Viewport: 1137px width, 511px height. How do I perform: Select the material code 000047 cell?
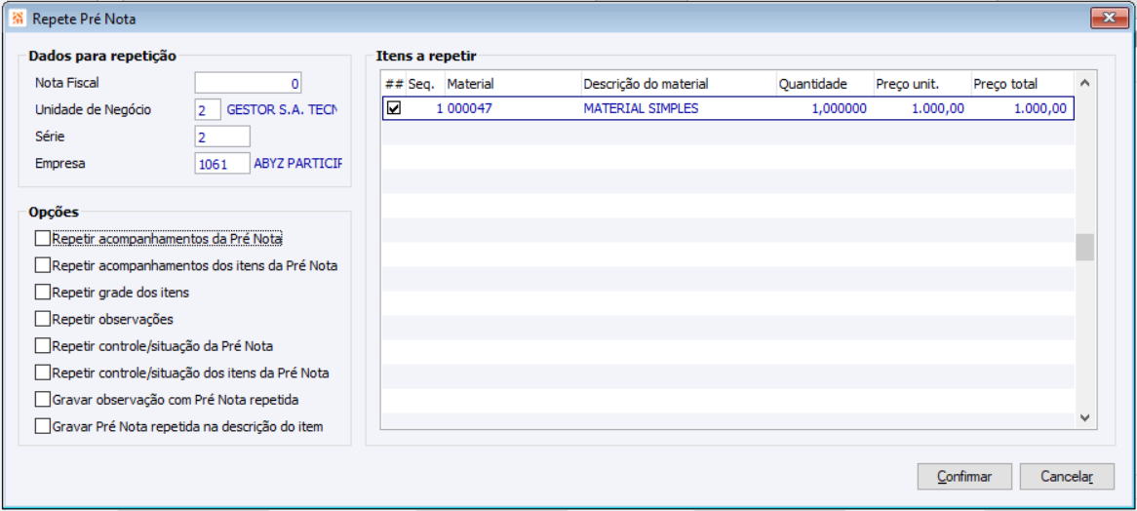(x=513, y=108)
